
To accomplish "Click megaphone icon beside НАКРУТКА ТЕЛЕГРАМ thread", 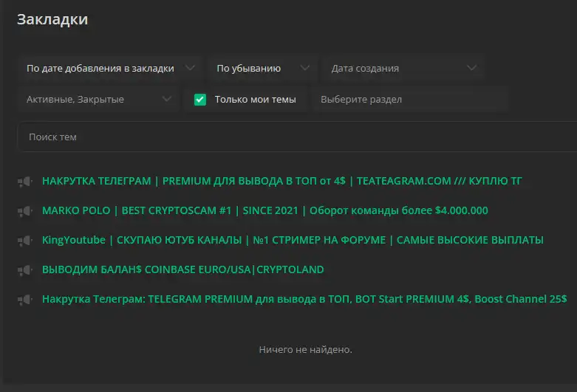I will point(24,182).
